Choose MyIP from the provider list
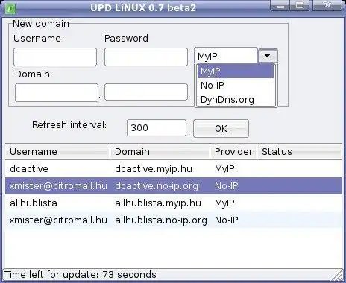The width and height of the screenshot is (346, 283). (236, 71)
